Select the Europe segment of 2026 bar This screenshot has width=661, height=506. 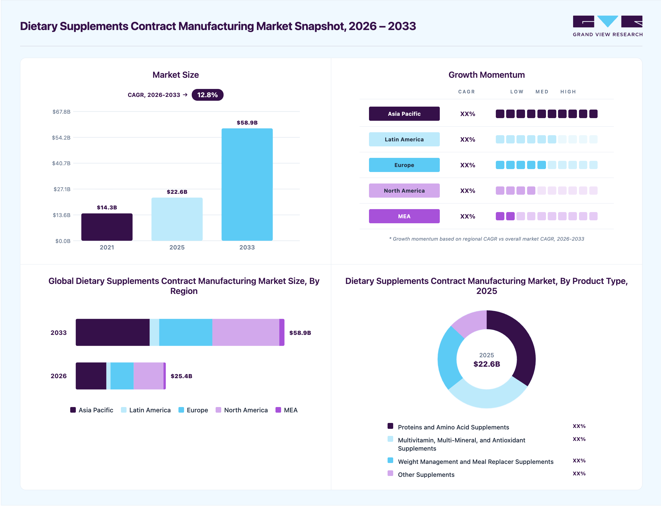point(122,376)
